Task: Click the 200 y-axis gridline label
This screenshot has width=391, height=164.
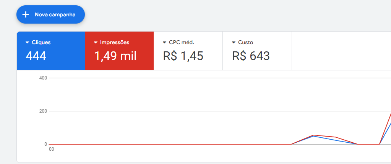Action: pos(43,111)
